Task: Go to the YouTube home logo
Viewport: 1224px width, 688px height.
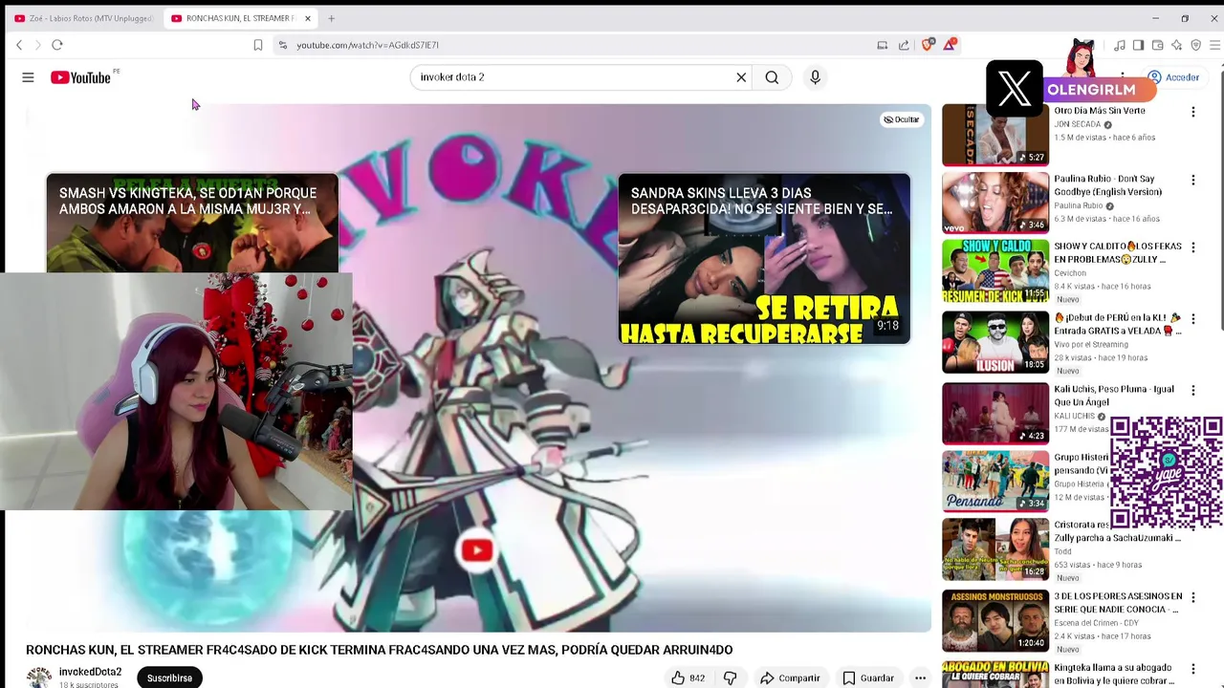Action: point(82,77)
